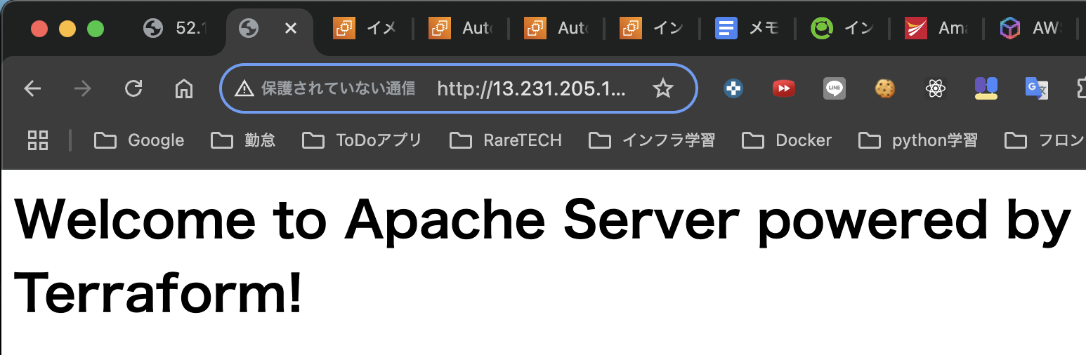Image resolution: width=1086 pixels, height=355 pixels.
Task: Open the RareTECH bookmarks folder
Action: [x=506, y=140]
